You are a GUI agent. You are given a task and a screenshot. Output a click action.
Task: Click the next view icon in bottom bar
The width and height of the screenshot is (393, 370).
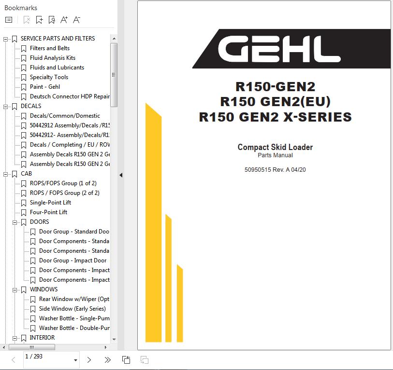145,360
